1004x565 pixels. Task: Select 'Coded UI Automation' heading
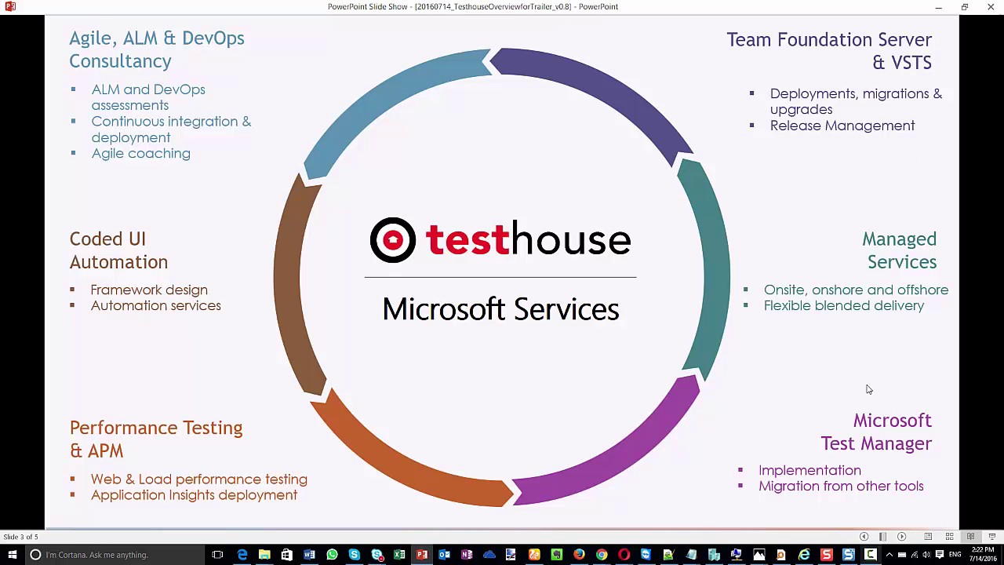tap(118, 250)
